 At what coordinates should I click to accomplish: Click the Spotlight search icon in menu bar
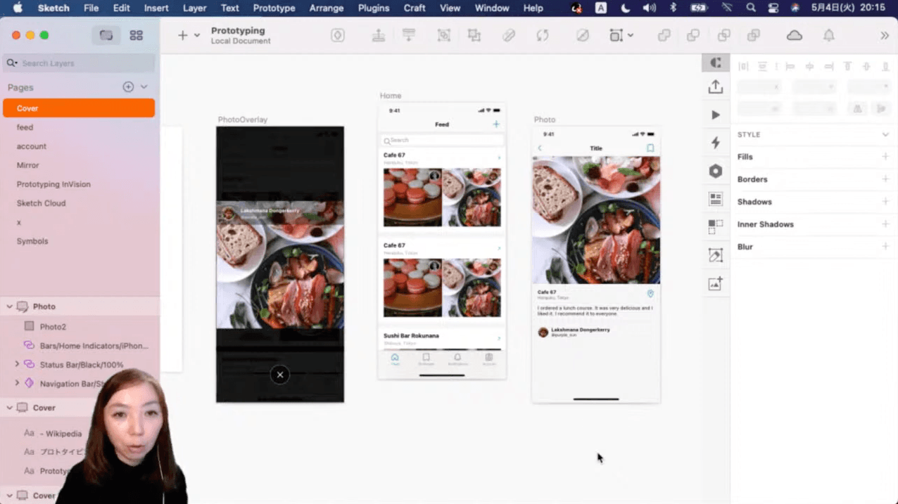[x=751, y=8]
